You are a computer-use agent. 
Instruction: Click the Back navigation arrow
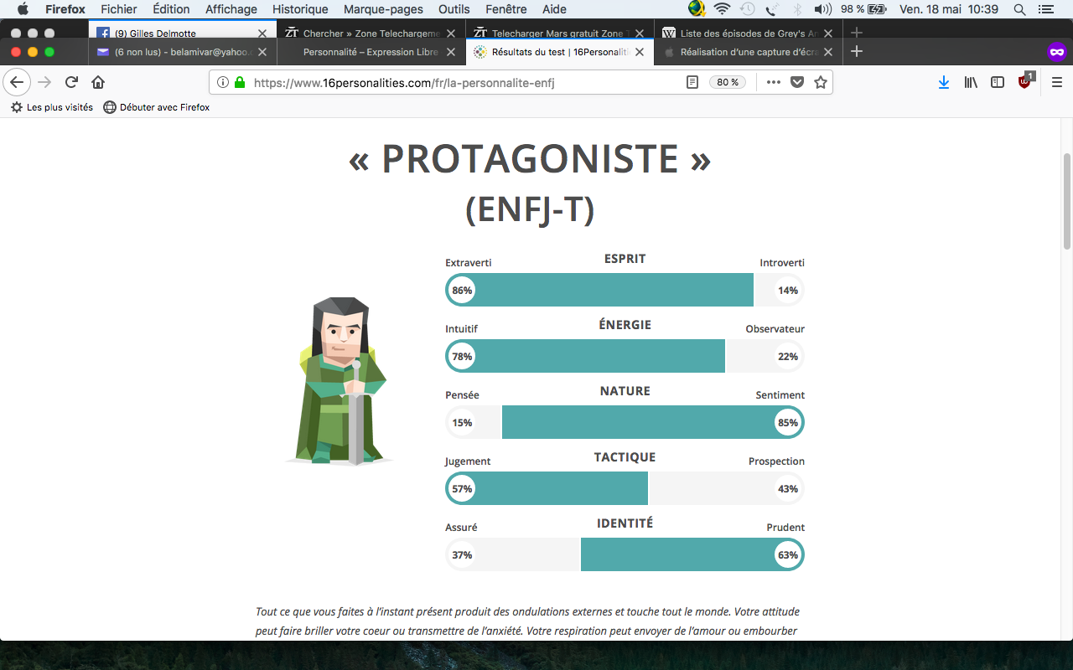pos(18,82)
